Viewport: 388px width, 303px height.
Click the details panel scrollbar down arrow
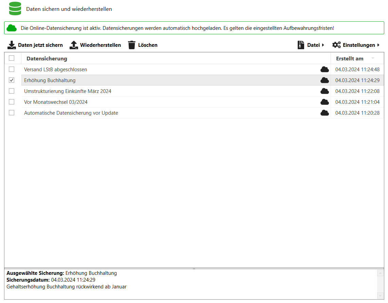tap(380, 296)
